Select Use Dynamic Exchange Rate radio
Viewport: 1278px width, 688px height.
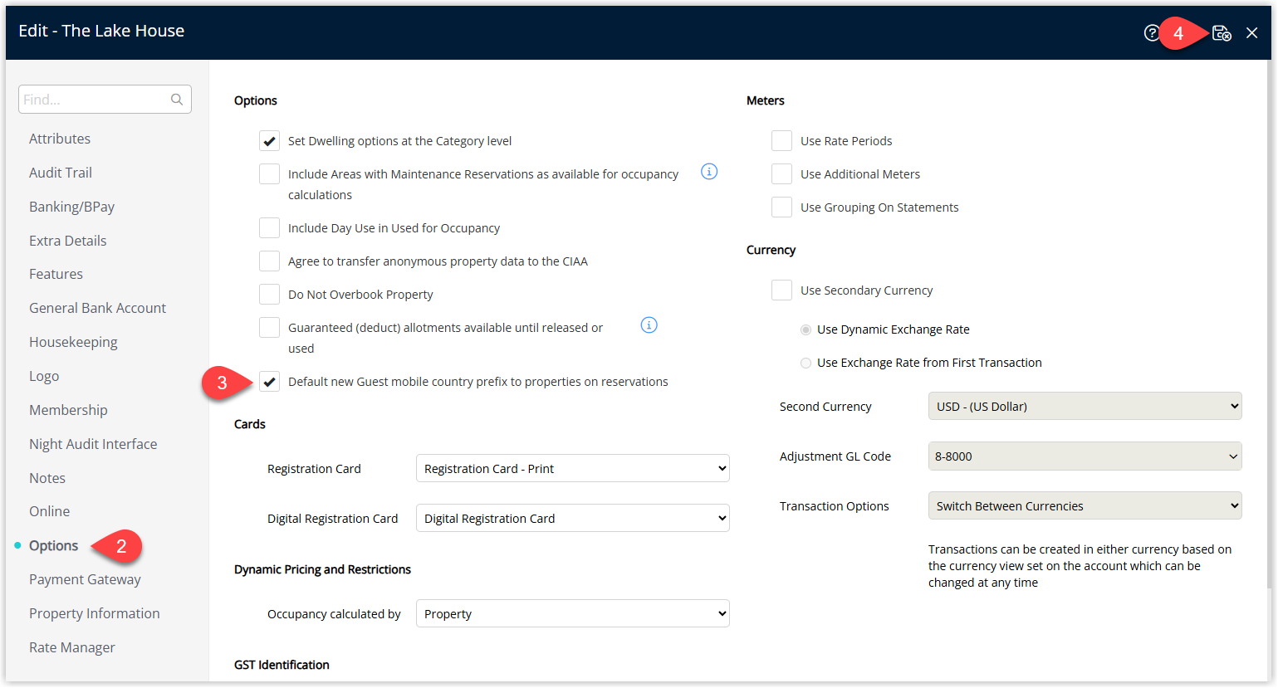pos(805,329)
